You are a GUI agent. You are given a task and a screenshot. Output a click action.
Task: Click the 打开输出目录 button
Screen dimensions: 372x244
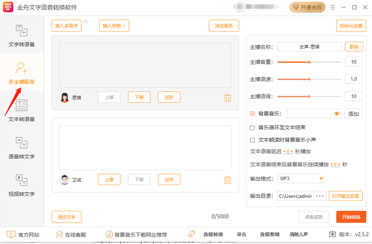tap(346, 196)
